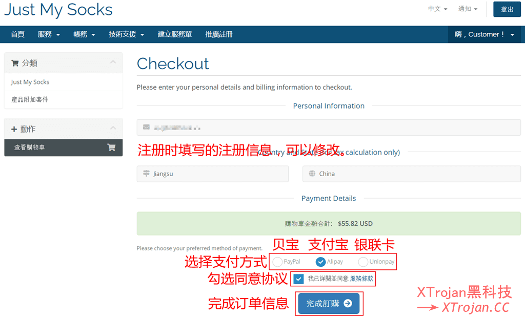Click the plus icon beside 動作
The height and width of the screenshot is (318, 525).
[14, 129]
